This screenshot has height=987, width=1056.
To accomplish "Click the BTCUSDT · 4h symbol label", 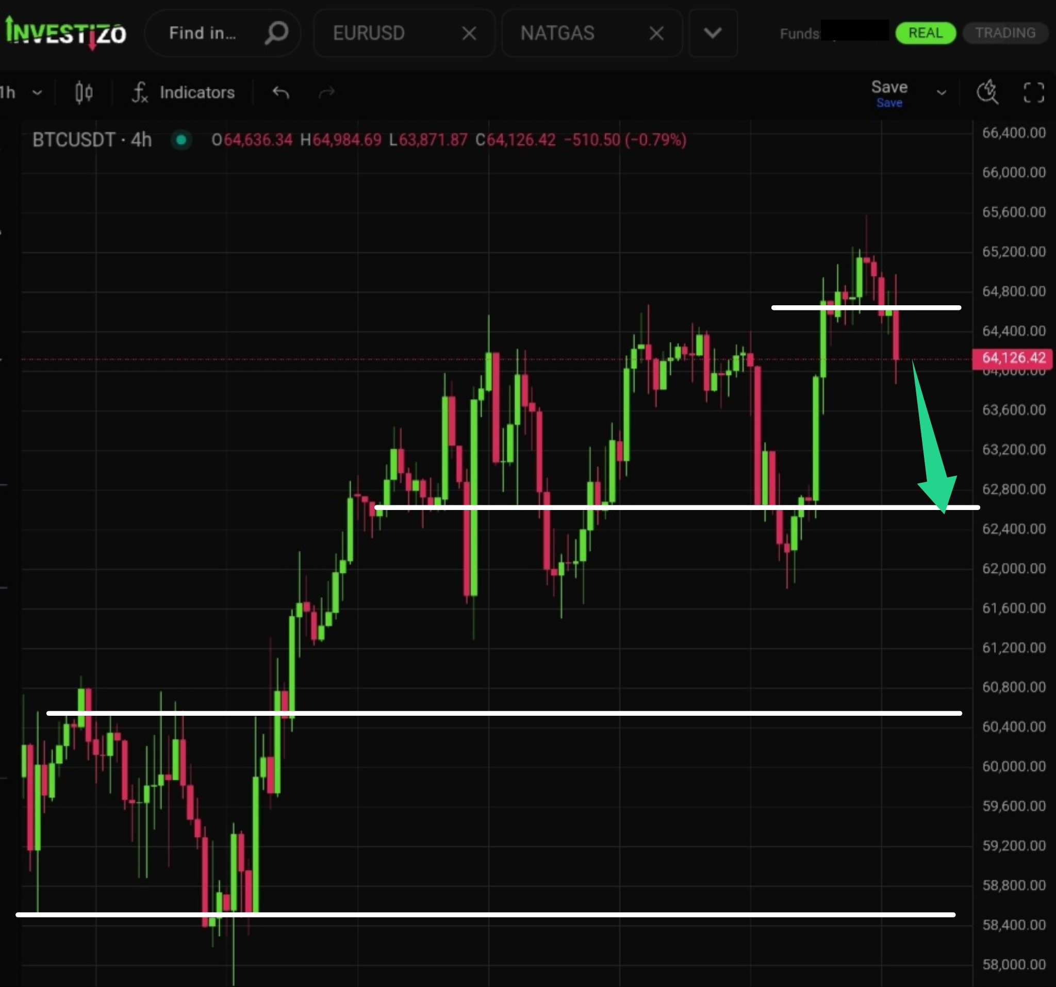I will coord(92,140).
